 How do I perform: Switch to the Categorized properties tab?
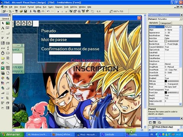click(x=165, y=23)
